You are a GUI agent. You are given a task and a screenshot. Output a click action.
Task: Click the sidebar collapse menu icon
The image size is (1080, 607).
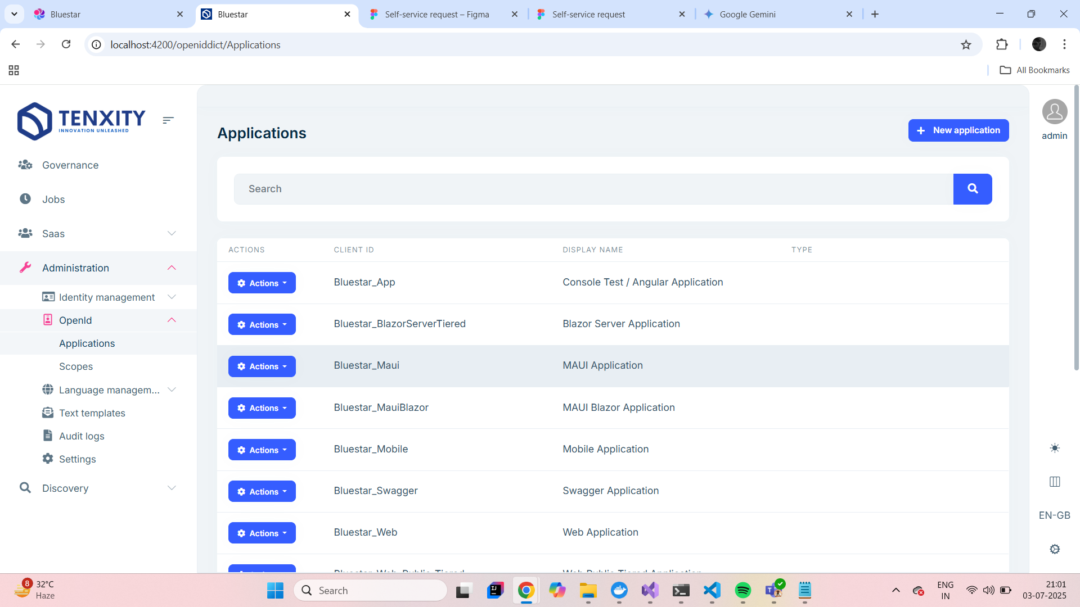(x=168, y=120)
